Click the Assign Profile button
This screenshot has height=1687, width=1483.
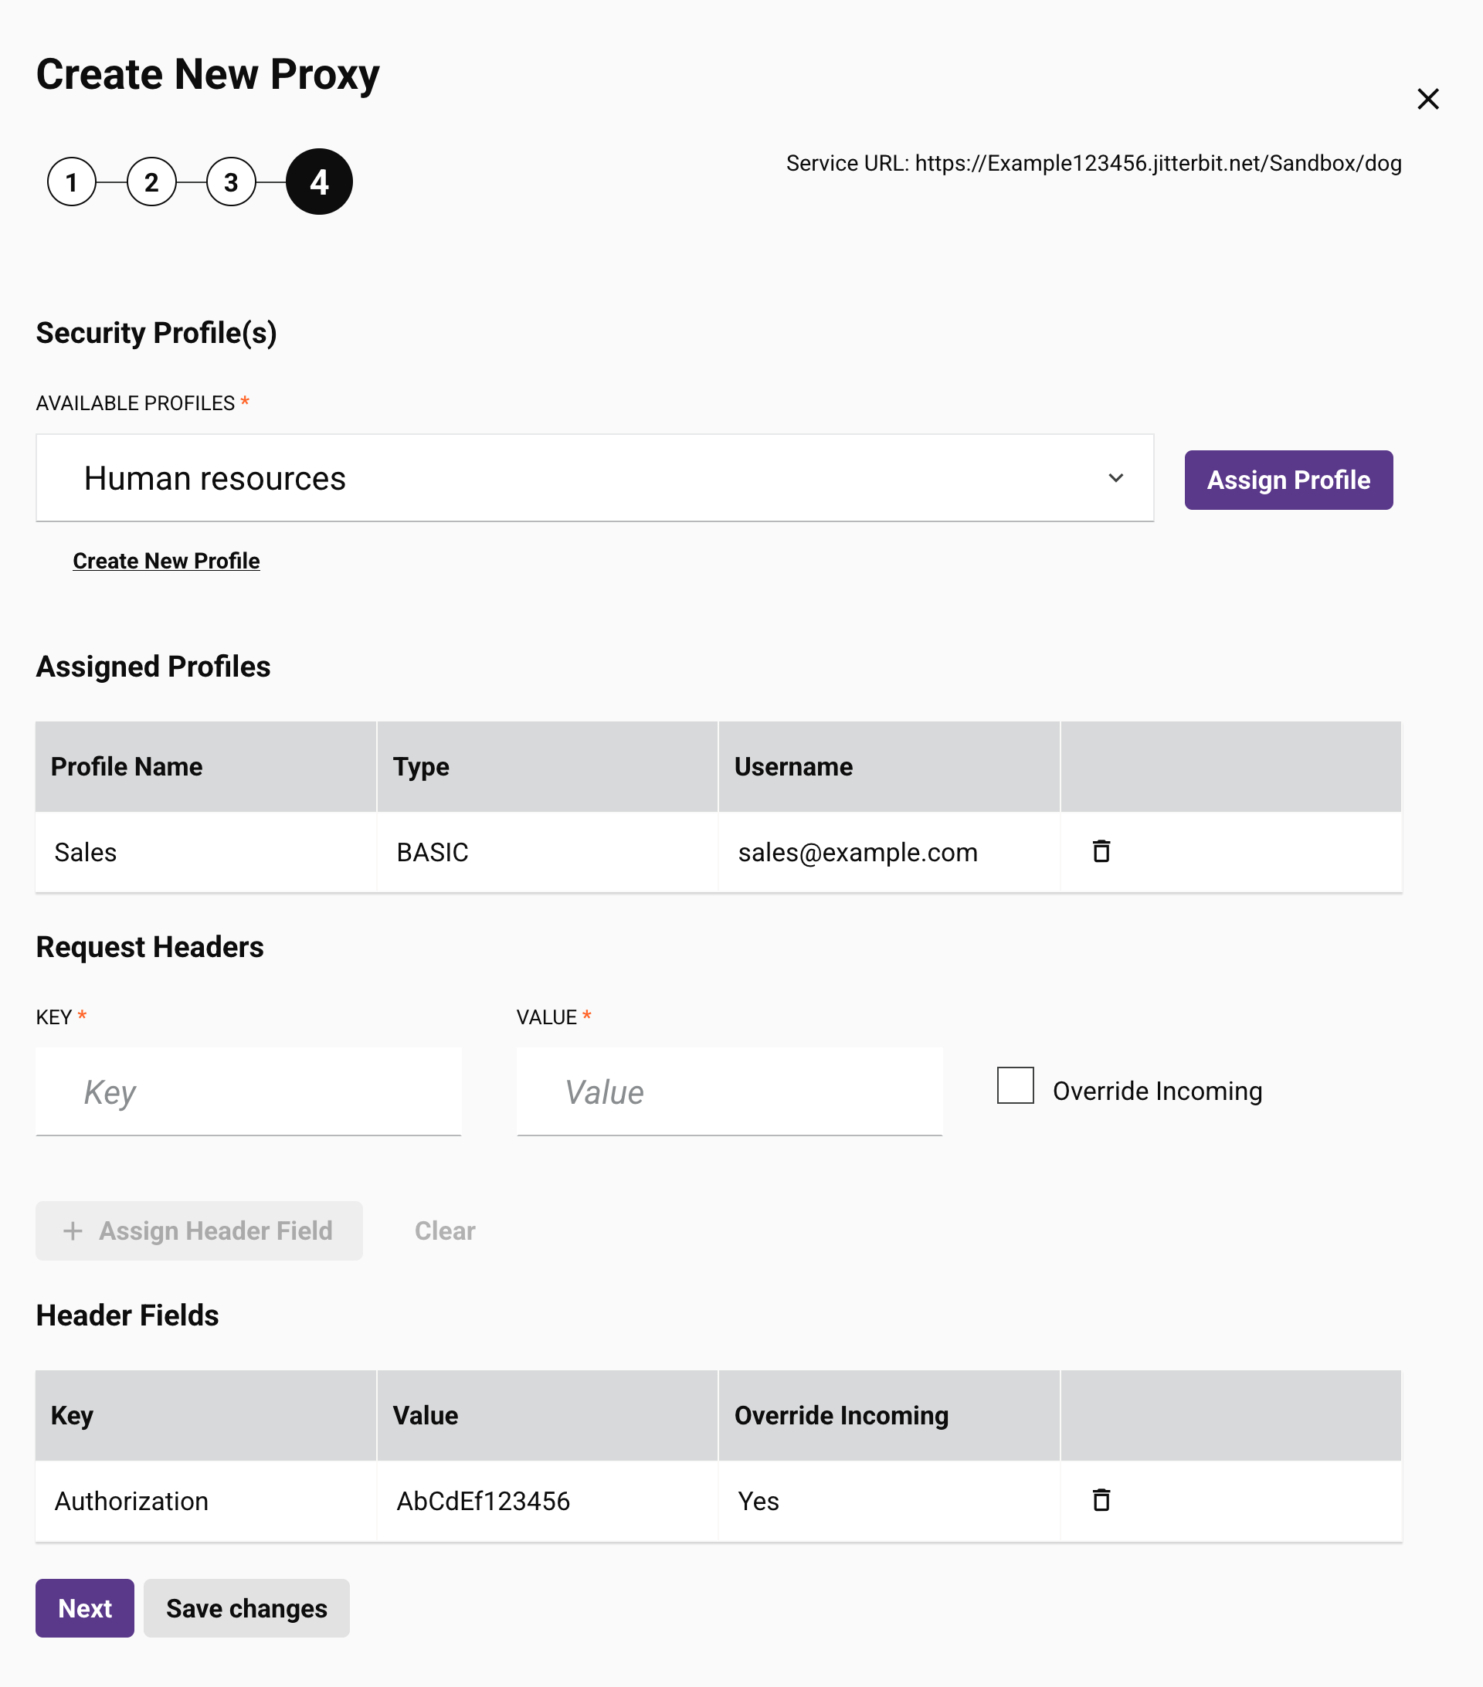(x=1288, y=480)
